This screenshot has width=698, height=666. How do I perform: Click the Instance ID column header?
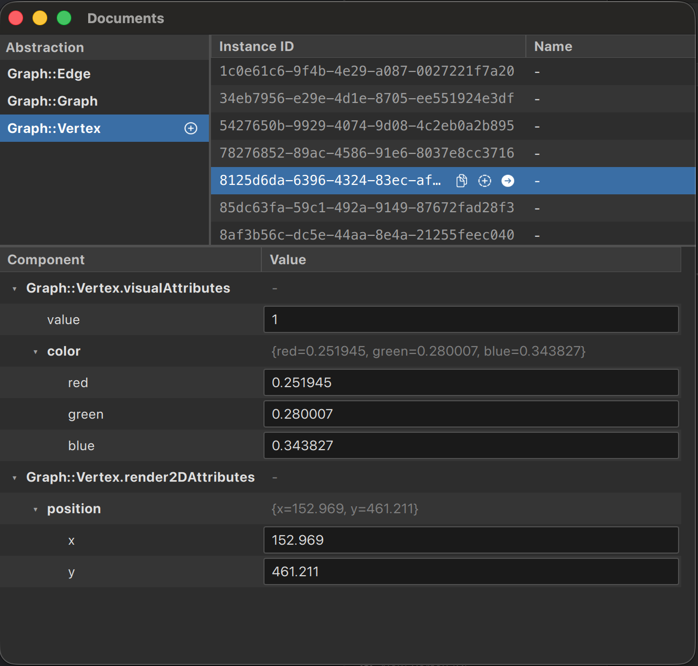[367, 47]
